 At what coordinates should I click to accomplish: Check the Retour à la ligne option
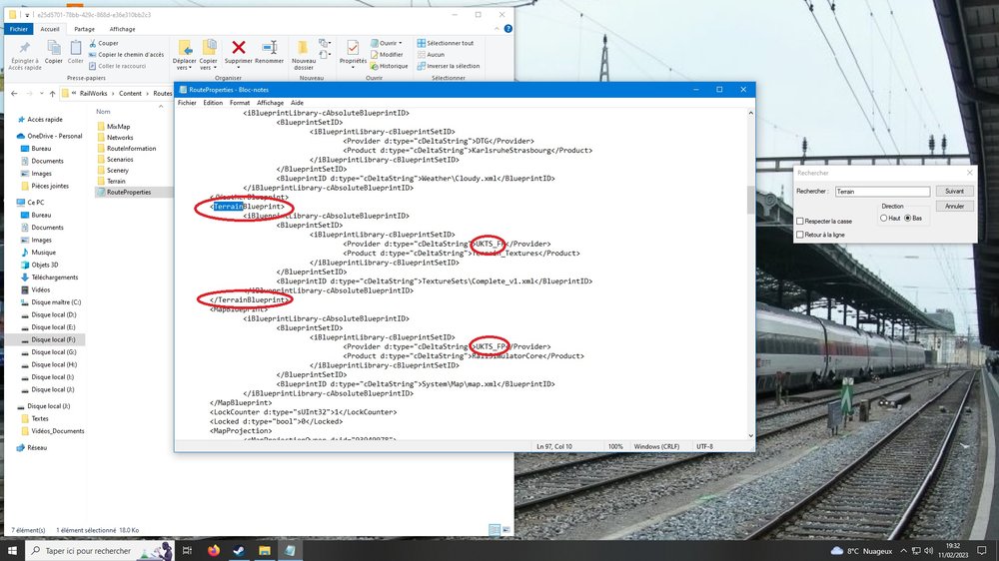tap(800, 235)
